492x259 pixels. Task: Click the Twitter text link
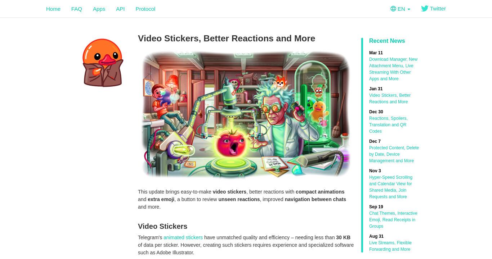(x=438, y=9)
